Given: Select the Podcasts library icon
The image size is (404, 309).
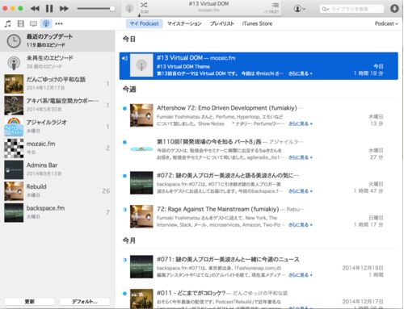Looking at the screenshot, I should point(46,23).
